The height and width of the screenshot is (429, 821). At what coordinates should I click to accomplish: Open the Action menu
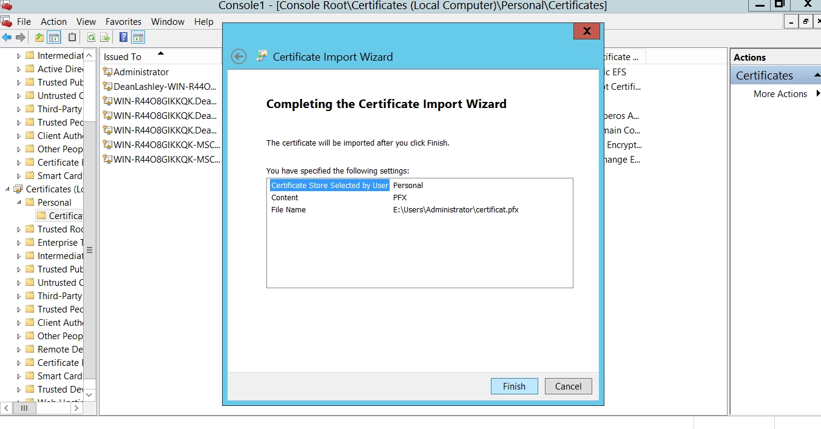tap(54, 22)
